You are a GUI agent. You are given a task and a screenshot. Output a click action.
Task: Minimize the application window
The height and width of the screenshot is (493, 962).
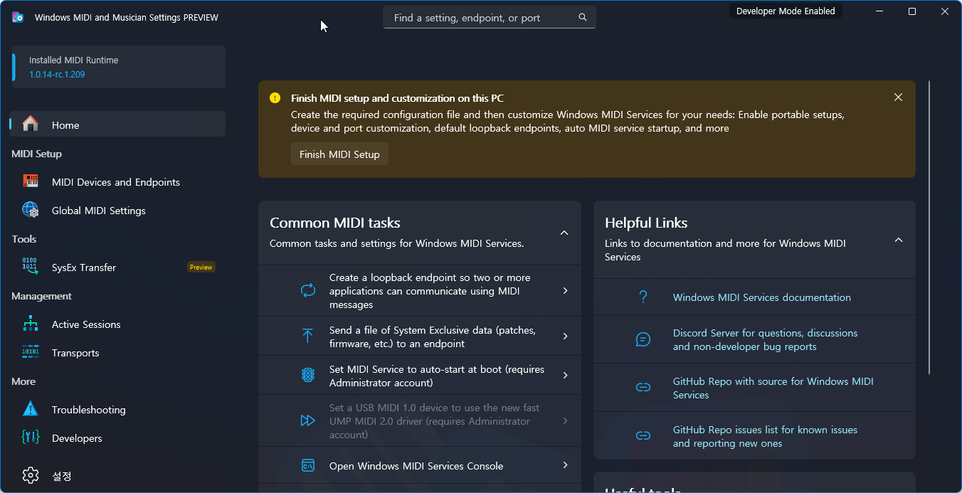pos(879,11)
